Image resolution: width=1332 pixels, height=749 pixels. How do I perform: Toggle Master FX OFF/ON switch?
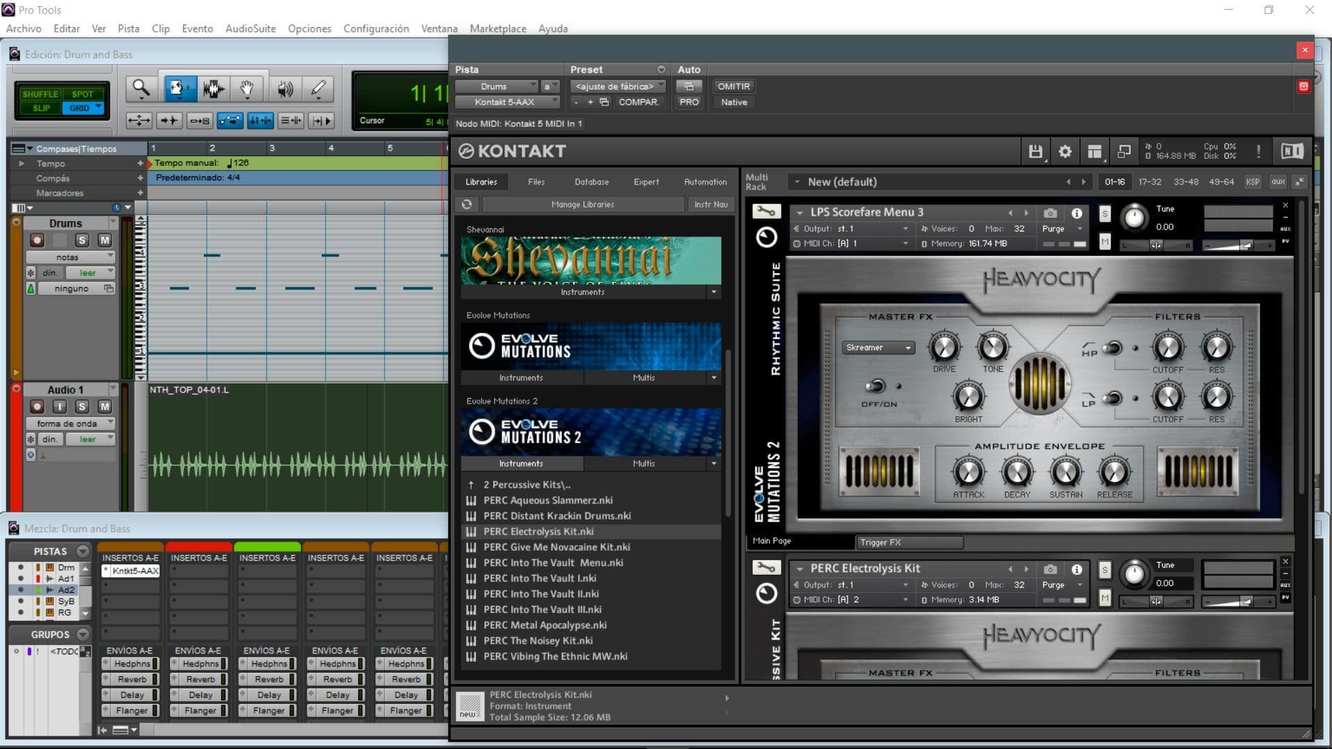pos(876,386)
